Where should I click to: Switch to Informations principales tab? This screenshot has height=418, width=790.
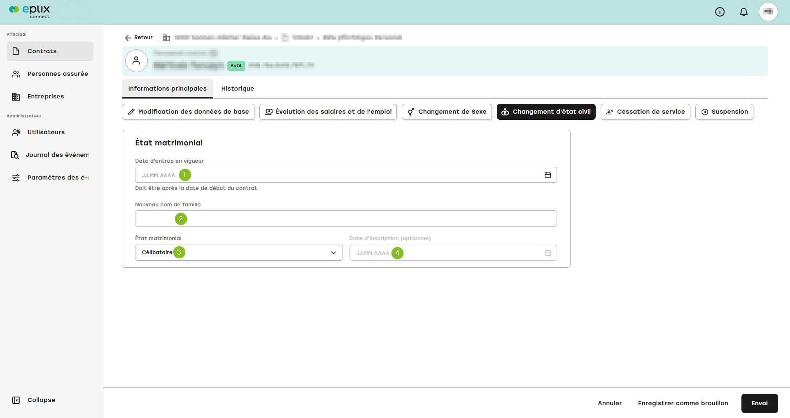(168, 89)
